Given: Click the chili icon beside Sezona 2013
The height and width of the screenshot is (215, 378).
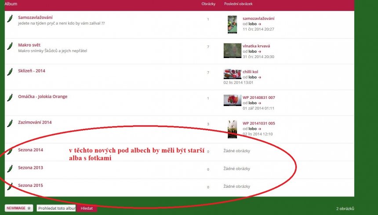Looking at the screenshot, I should click(x=9, y=168).
